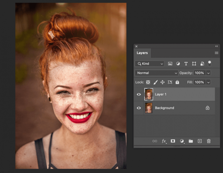
Task: Filter for adjustment layers icon
Action: 178,64
